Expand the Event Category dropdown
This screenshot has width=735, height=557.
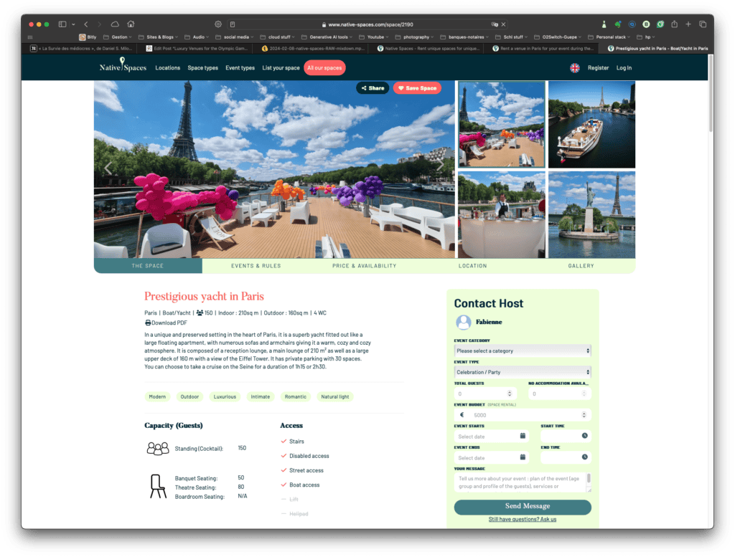pos(523,351)
